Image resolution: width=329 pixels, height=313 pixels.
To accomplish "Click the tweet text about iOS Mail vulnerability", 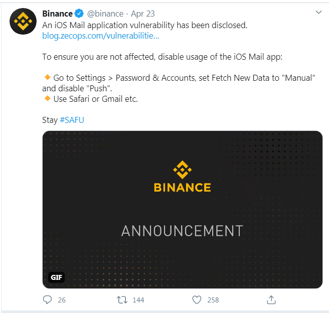I will (144, 25).
